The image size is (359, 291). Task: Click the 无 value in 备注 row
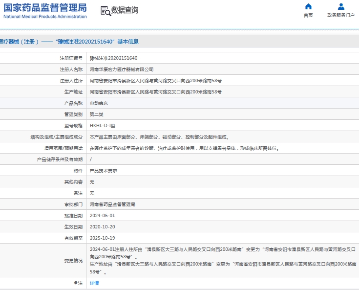click(92, 193)
